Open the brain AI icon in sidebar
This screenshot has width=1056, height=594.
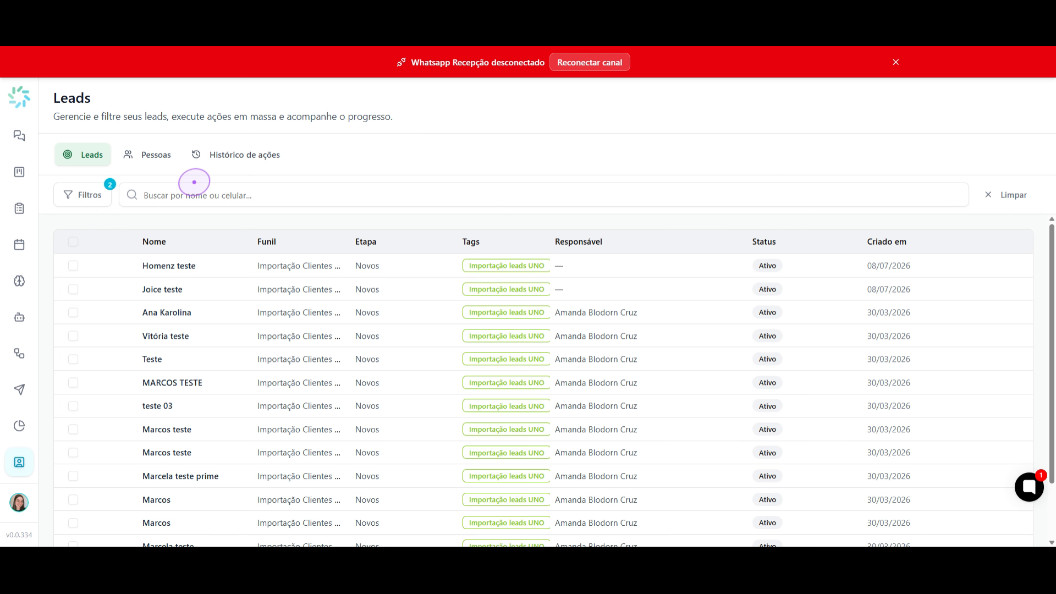(19, 281)
